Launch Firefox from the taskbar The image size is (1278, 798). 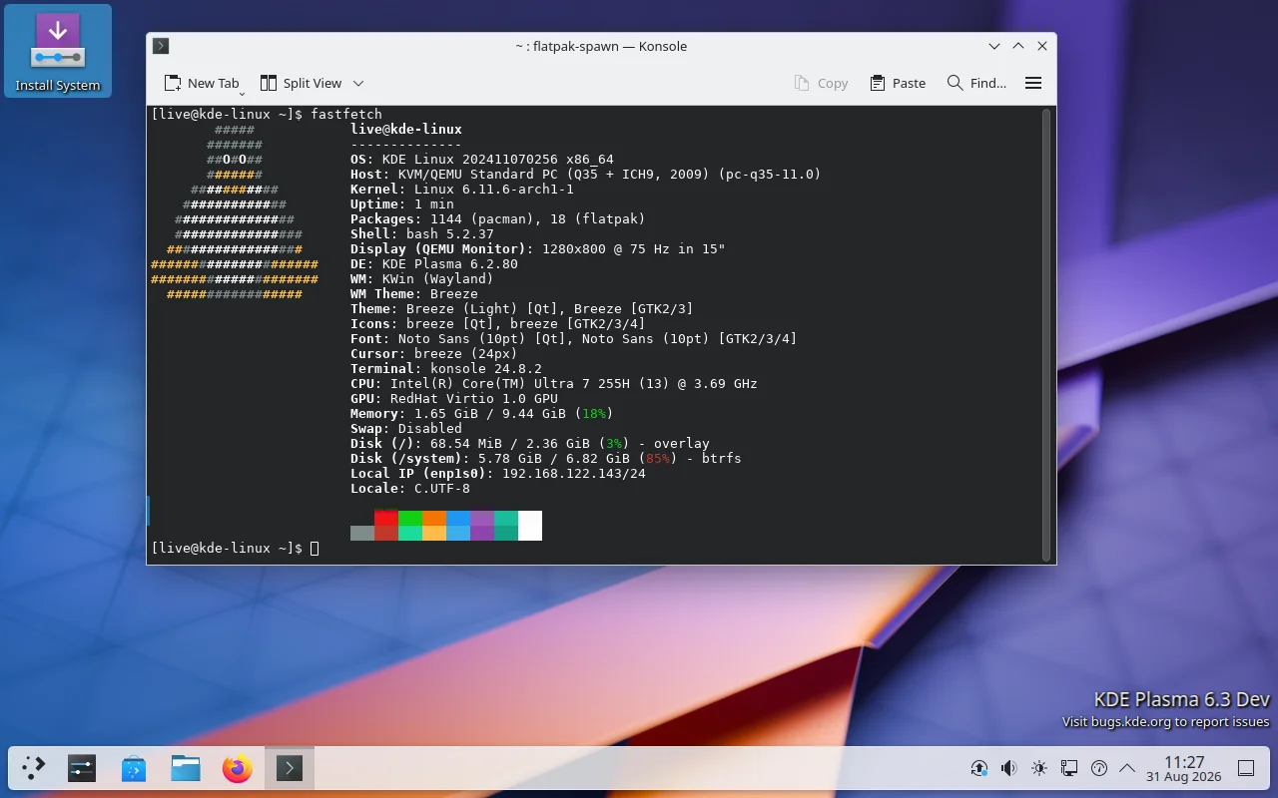pyautogui.click(x=238, y=768)
